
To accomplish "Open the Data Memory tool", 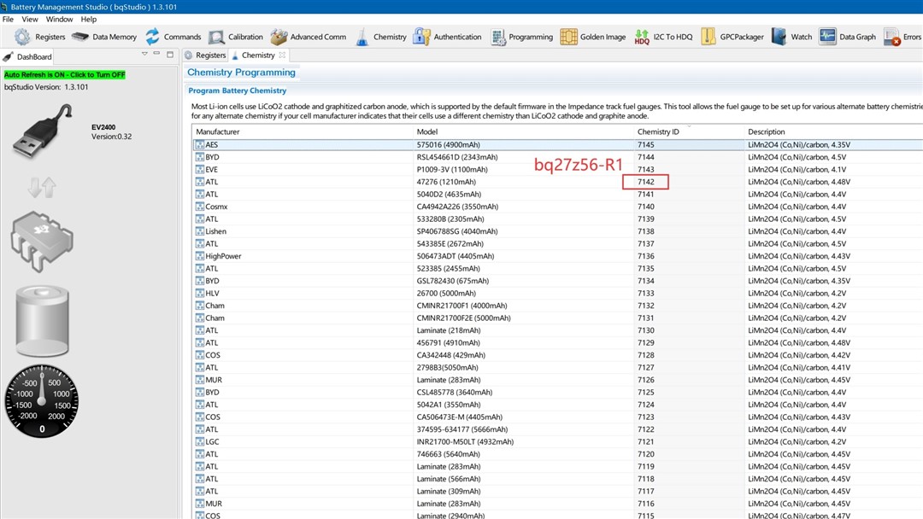I will [103, 37].
